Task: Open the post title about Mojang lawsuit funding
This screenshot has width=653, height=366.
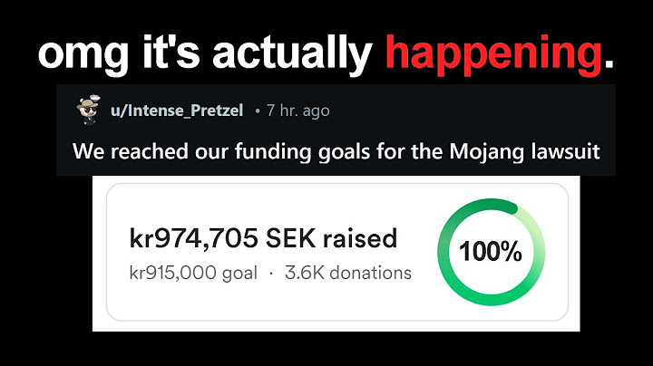Action: tap(336, 151)
